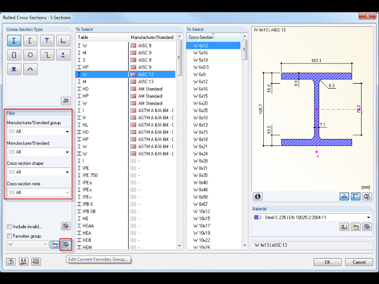
Task: Select table row M AISC 13
Action: pos(126,82)
